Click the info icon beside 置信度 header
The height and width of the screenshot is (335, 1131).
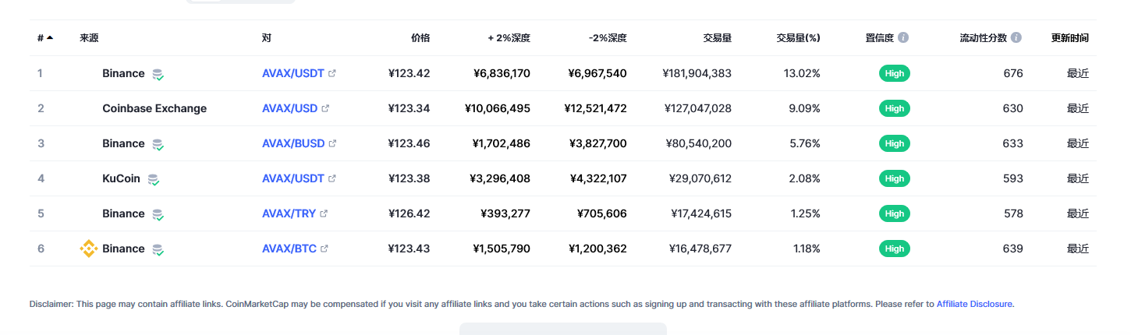(903, 37)
